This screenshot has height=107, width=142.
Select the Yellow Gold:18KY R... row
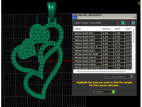coord(103,47)
